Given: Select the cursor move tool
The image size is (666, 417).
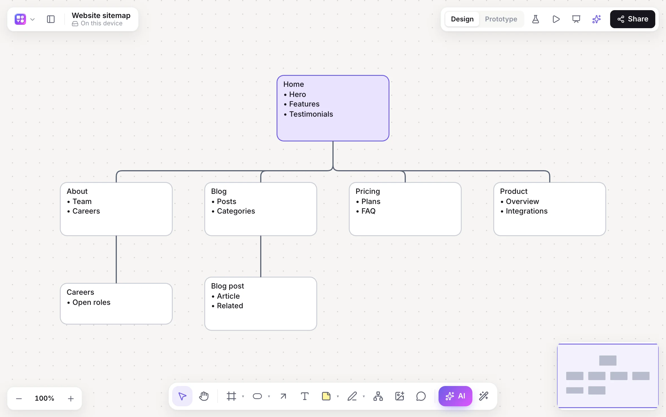Looking at the screenshot, I should tap(182, 396).
